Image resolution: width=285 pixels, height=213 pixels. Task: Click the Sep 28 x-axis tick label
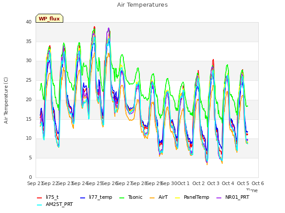point(139,183)
